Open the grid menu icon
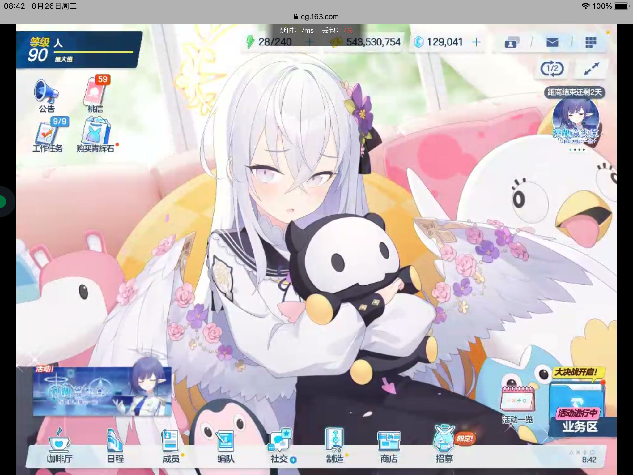 pos(591,42)
